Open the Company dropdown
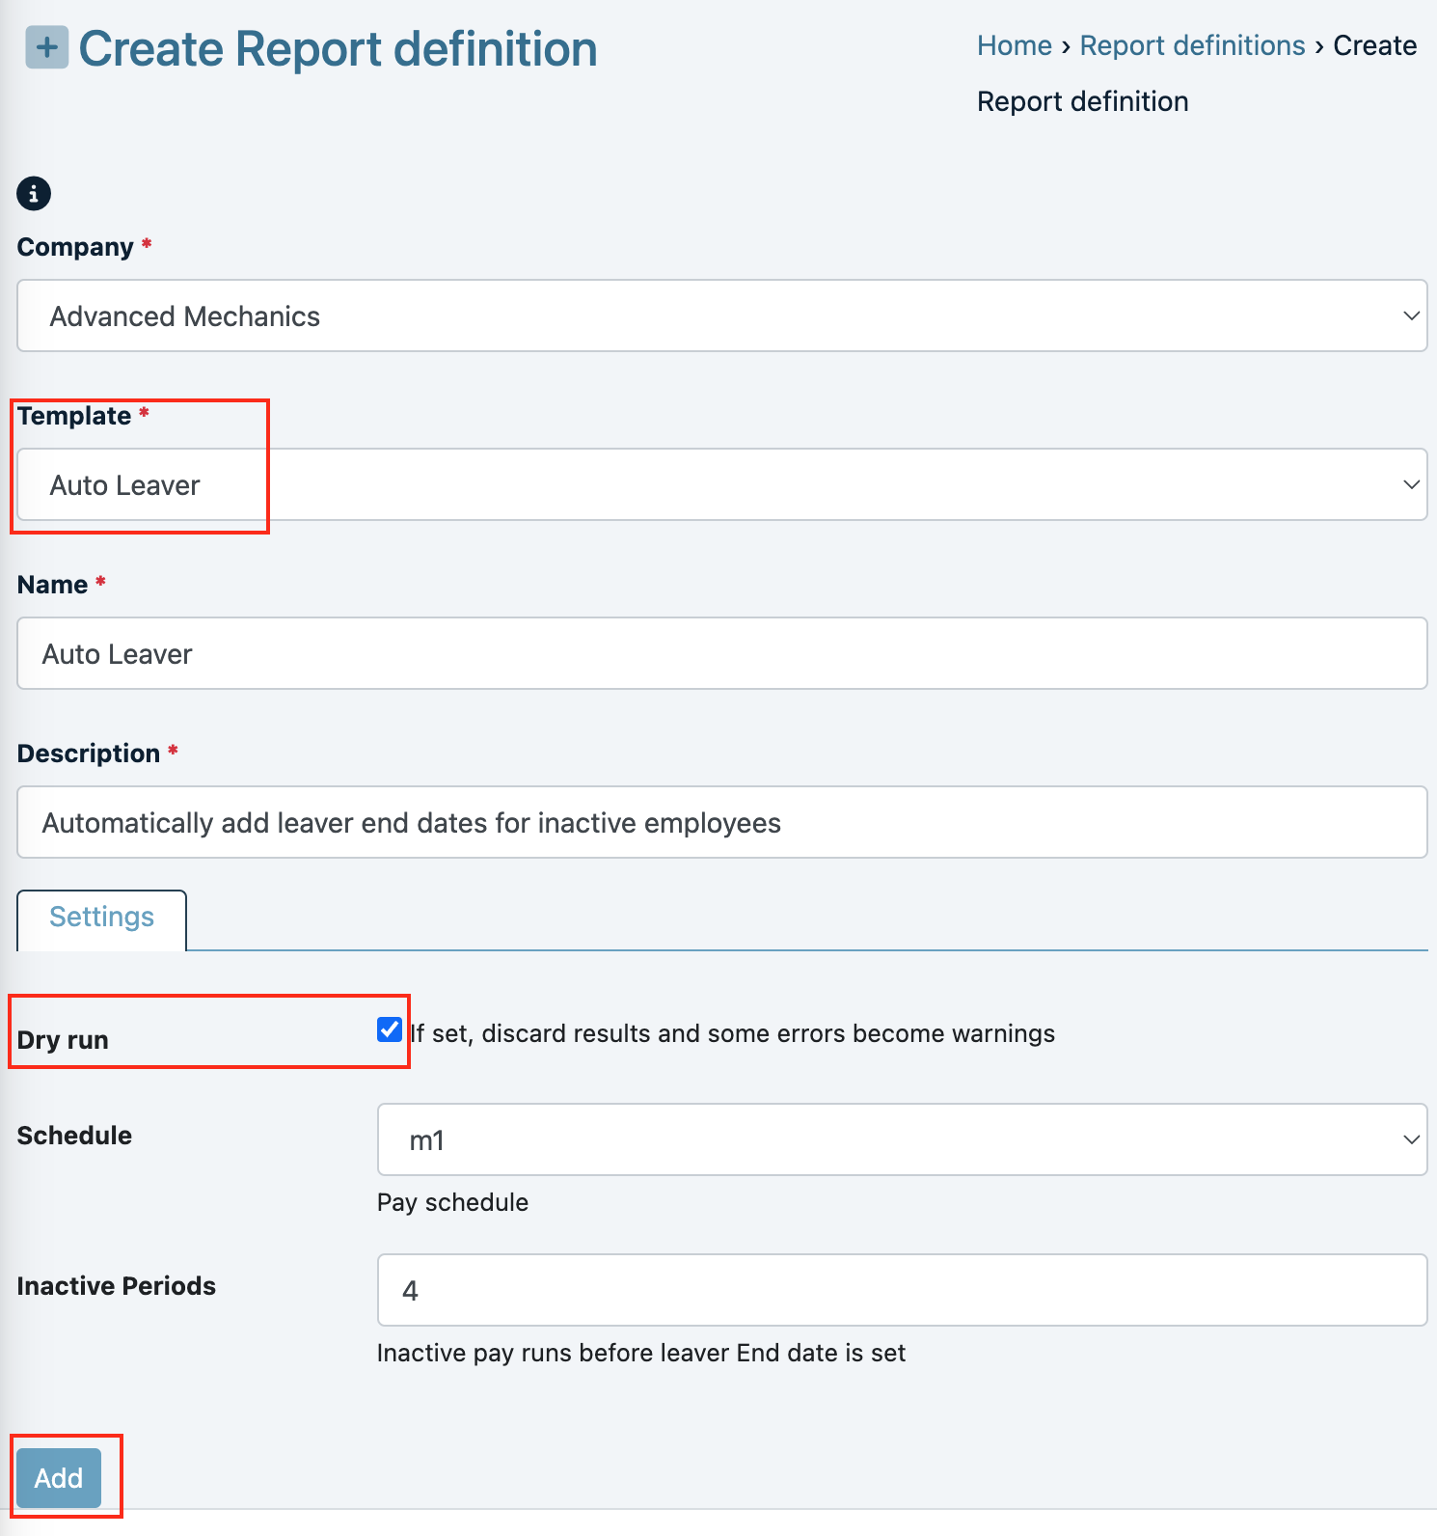 click(x=722, y=315)
